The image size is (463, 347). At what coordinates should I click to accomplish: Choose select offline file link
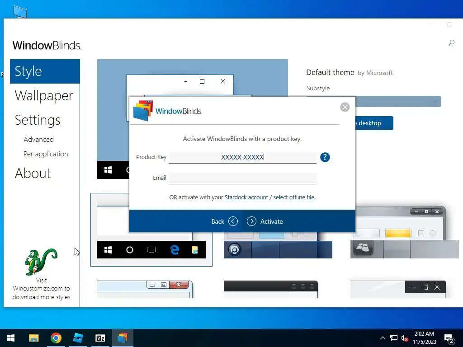point(293,197)
